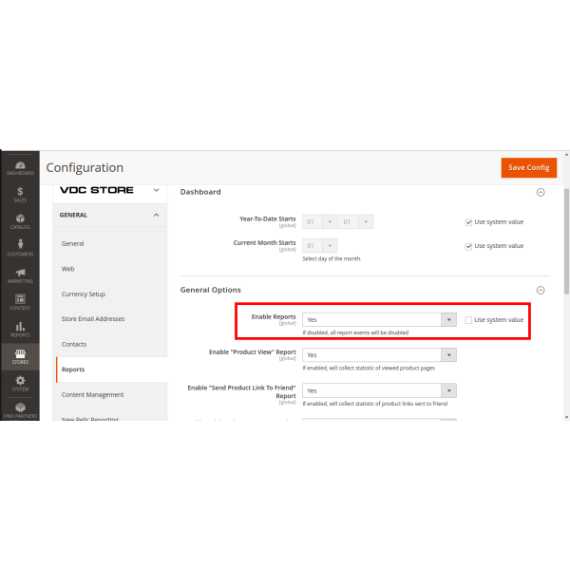
Task: Uncheck system value for Current Month Starts
Action: point(468,246)
